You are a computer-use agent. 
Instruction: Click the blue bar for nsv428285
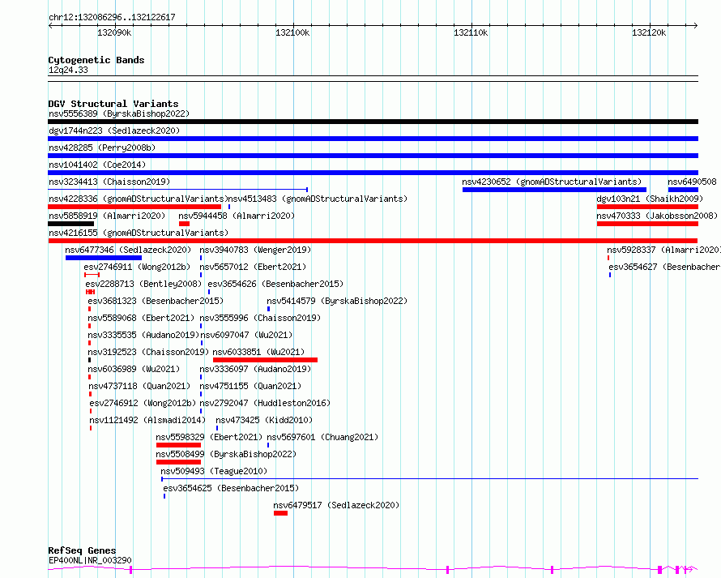click(373, 156)
